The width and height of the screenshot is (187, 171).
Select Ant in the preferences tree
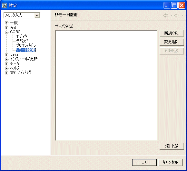click(13, 27)
